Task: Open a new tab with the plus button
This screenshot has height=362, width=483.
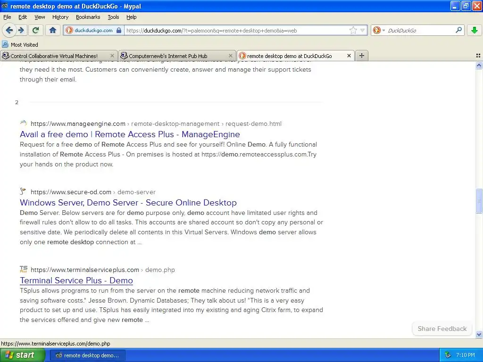Action: point(362,56)
